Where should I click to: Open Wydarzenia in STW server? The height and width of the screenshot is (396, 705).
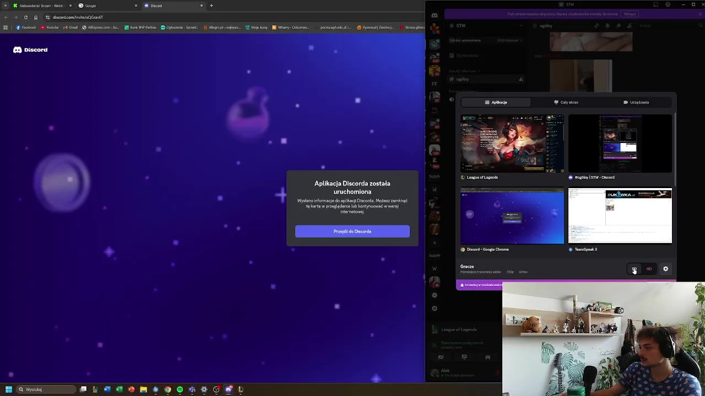tap(467, 56)
